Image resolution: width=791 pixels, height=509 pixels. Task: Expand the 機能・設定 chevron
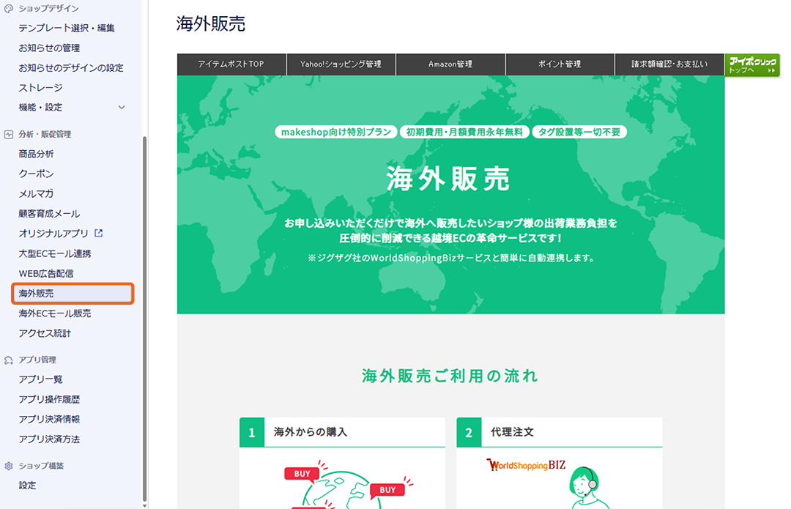coord(122,108)
